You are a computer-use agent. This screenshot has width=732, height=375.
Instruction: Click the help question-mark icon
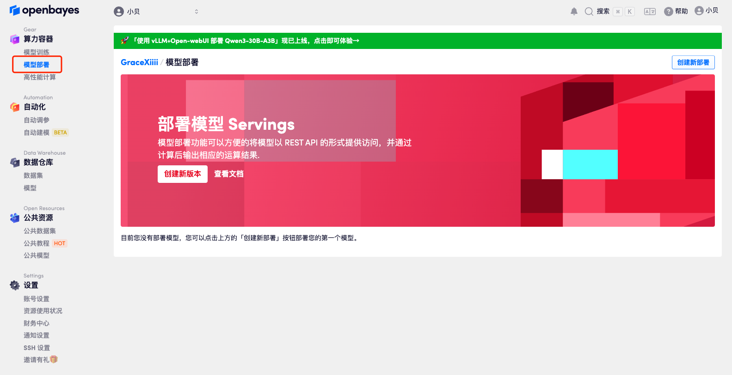pos(668,12)
